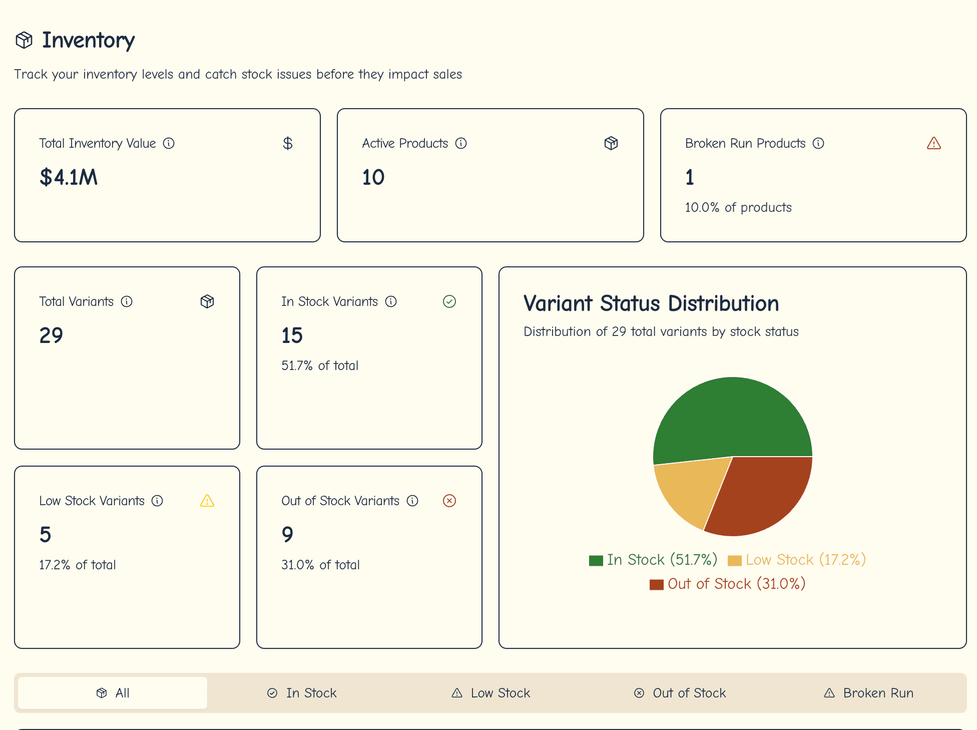Select the All filter tab
This screenshot has width=977, height=730.
(112, 693)
